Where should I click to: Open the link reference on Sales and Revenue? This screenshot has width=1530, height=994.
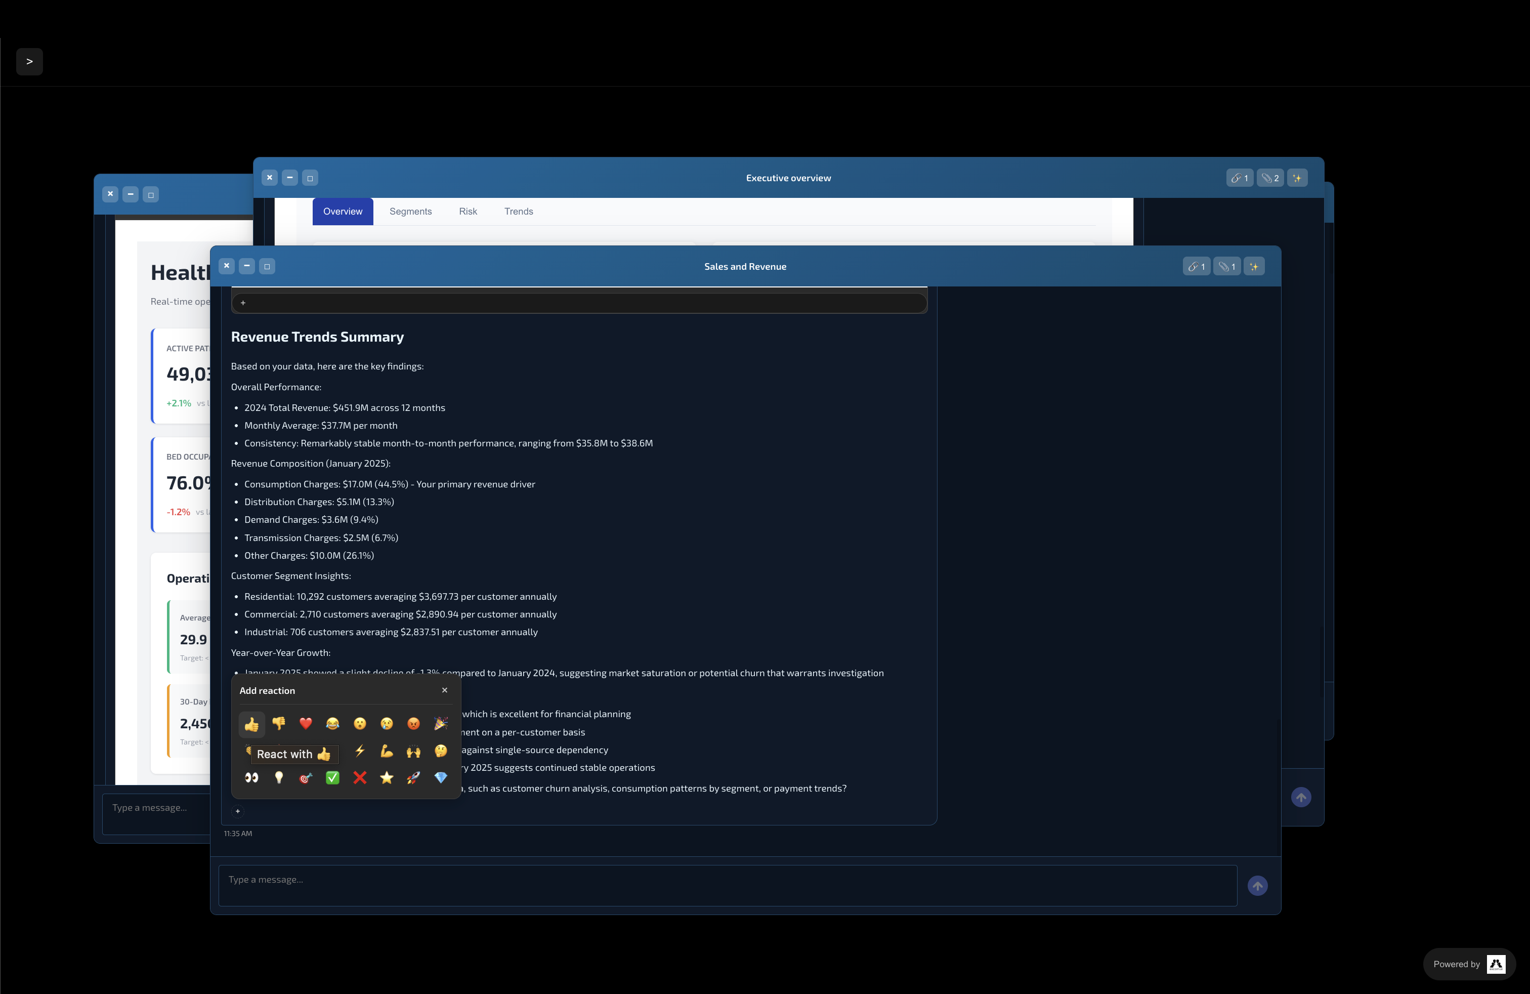click(1197, 266)
